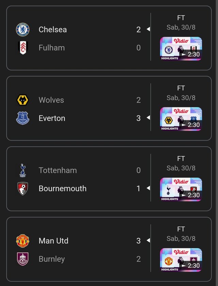
Task: Click the Bournemouth club crest
Action: [22, 189]
